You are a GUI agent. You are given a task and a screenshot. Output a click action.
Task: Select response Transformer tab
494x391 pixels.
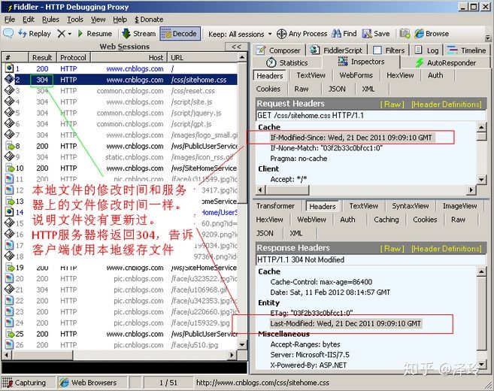[x=275, y=206]
